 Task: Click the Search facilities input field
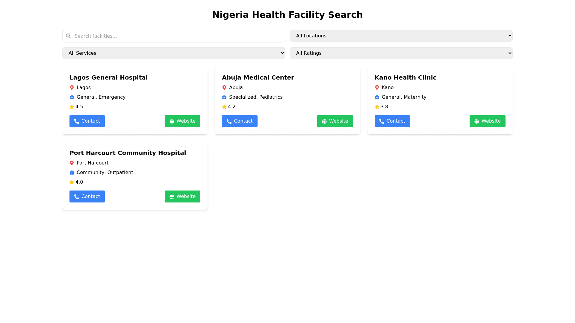click(177, 36)
